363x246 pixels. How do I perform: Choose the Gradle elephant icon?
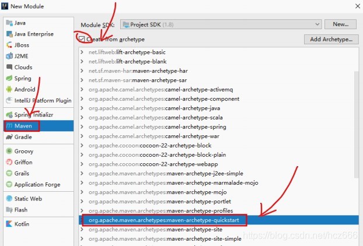(x=9, y=137)
